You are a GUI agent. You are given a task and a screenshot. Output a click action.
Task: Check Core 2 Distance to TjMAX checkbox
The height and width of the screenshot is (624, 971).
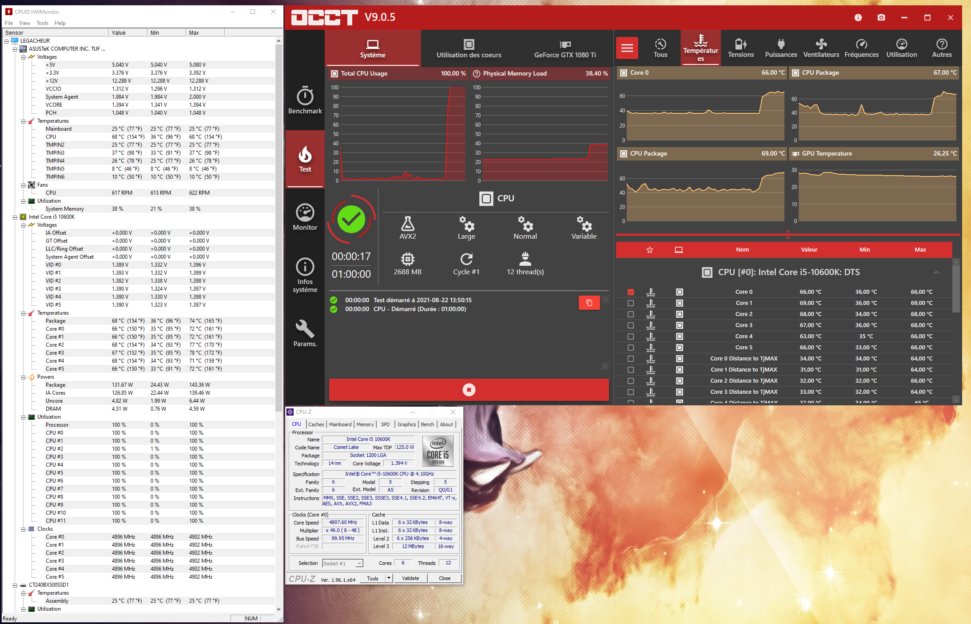(631, 381)
